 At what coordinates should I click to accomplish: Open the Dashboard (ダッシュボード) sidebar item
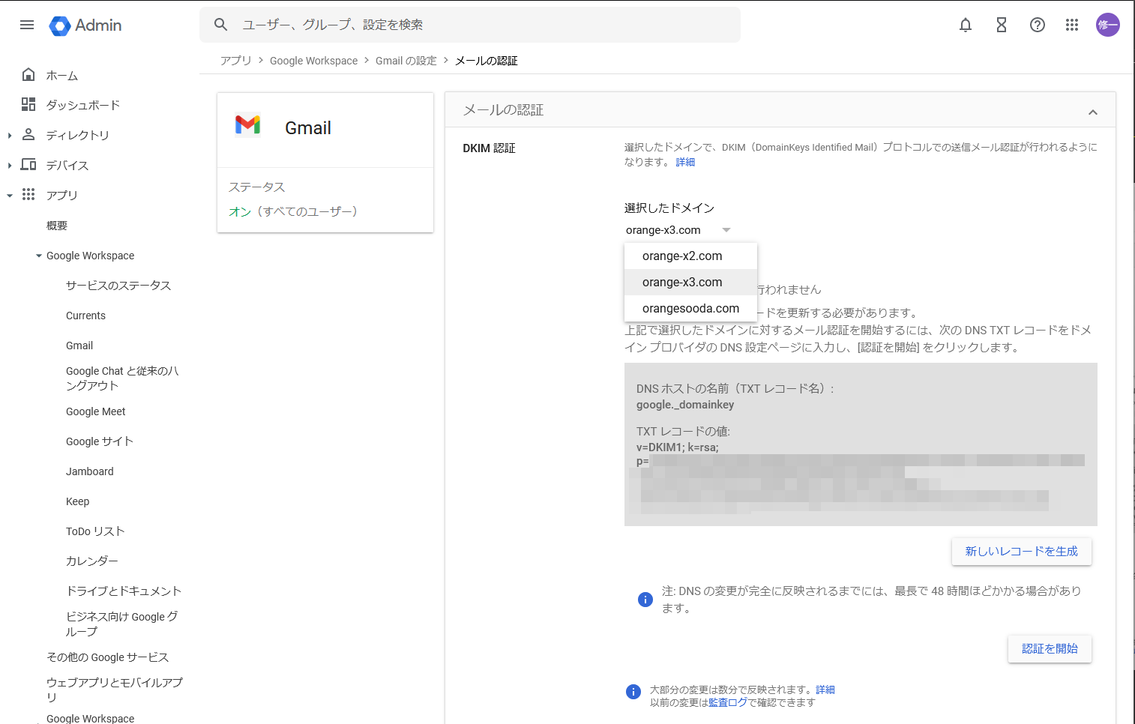(82, 105)
